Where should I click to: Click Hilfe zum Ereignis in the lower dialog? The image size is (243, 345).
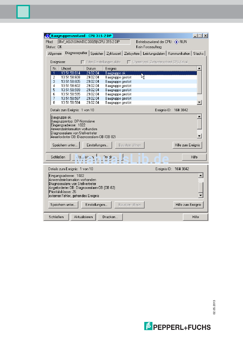[189, 205]
